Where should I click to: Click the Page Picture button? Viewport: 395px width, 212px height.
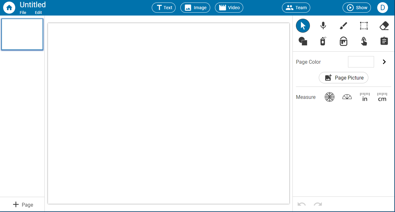point(344,78)
